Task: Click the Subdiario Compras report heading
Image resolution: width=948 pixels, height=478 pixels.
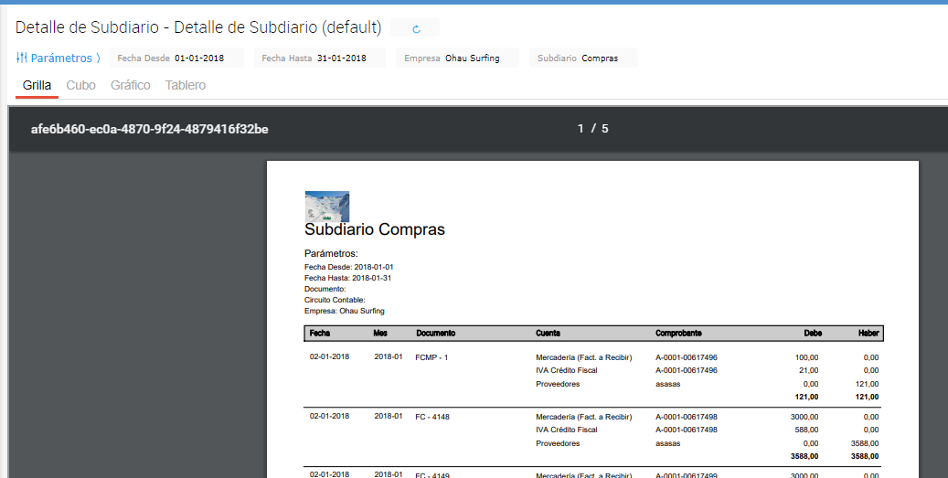Action: coord(375,229)
